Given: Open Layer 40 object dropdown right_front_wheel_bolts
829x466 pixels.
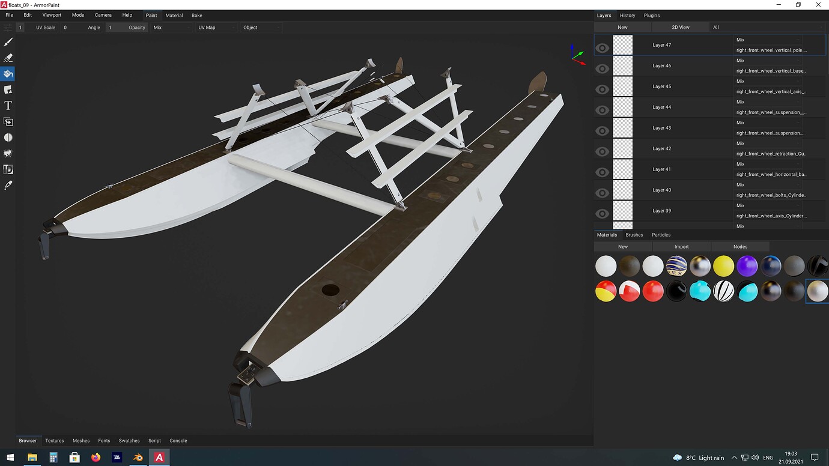Looking at the screenshot, I should [771, 195].
